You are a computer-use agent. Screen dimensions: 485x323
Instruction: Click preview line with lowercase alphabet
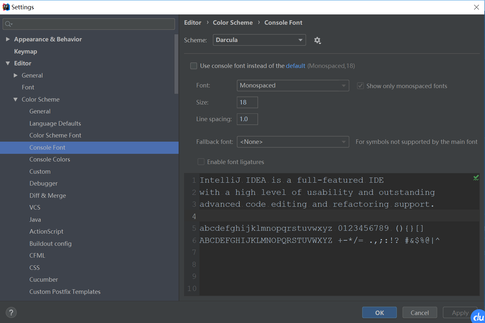(311, 228)
